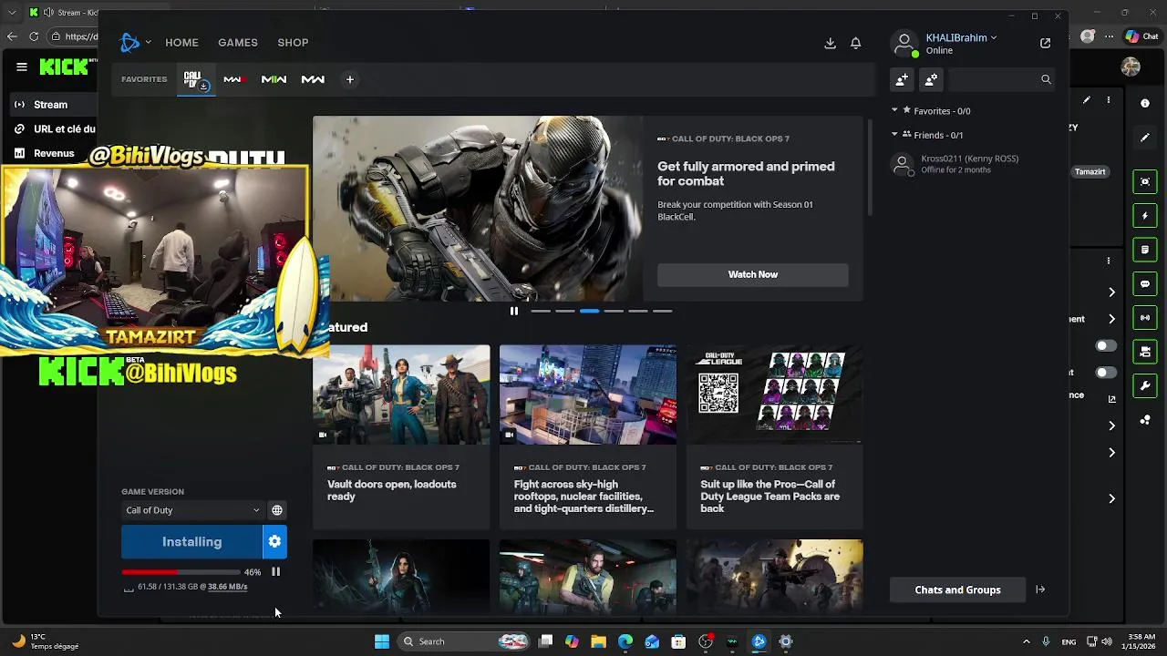Click the Installing button
Viewport: 1167px width, 656px height.
[x=191, y=542]
